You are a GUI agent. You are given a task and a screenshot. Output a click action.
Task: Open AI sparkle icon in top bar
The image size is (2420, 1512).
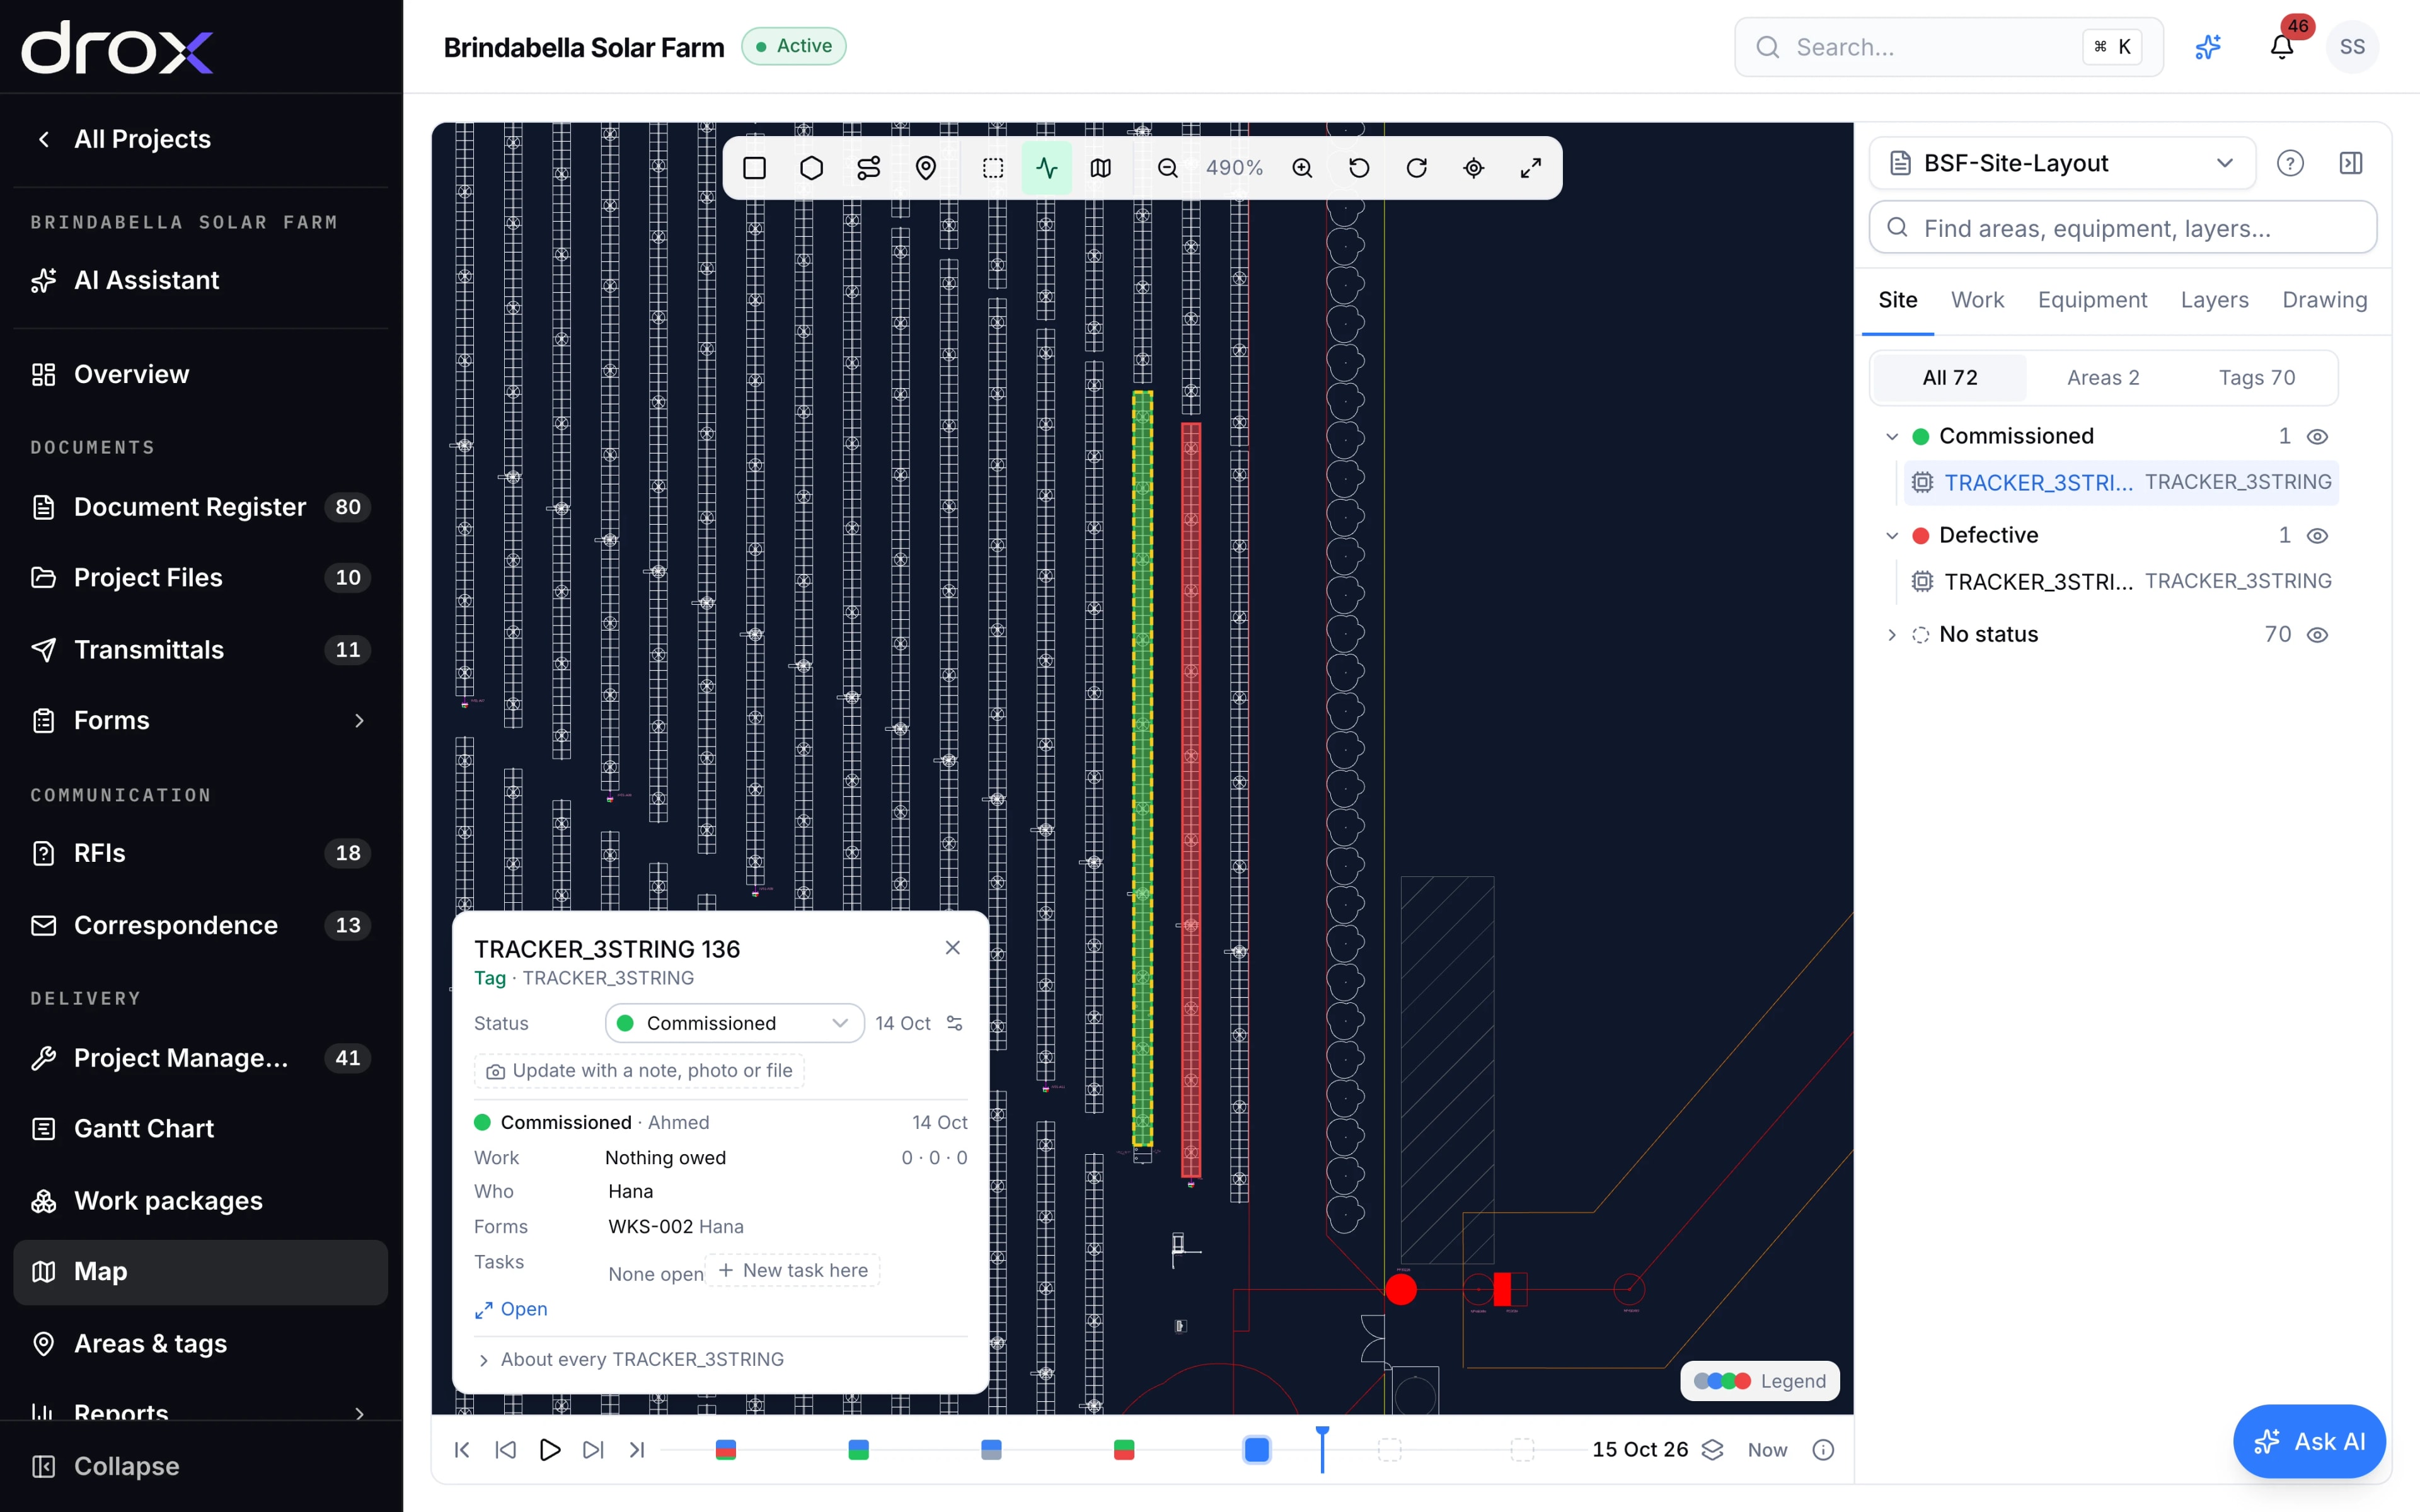pyautogui.click(x=2208, y=47)
